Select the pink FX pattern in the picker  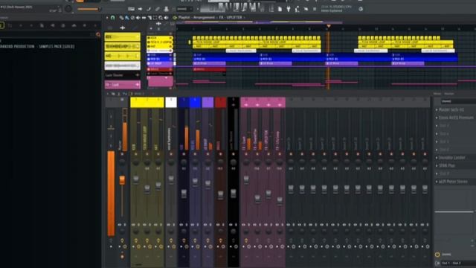(x=122, y=84)
